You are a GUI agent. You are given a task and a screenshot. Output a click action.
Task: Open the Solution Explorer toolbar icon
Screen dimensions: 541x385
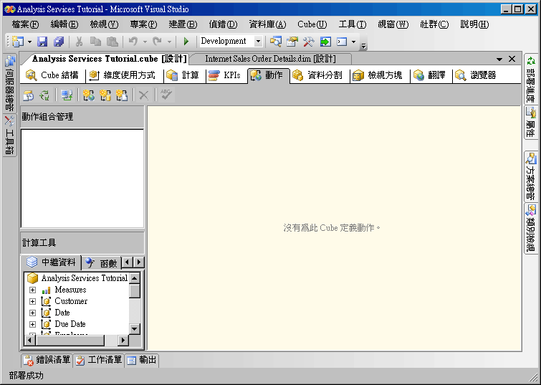click(276, 42)
